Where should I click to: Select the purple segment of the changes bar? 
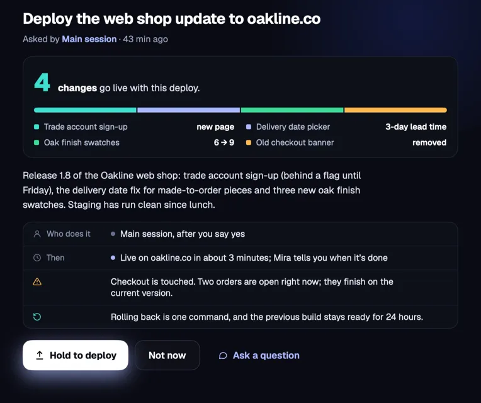click(x=189, y=110)
